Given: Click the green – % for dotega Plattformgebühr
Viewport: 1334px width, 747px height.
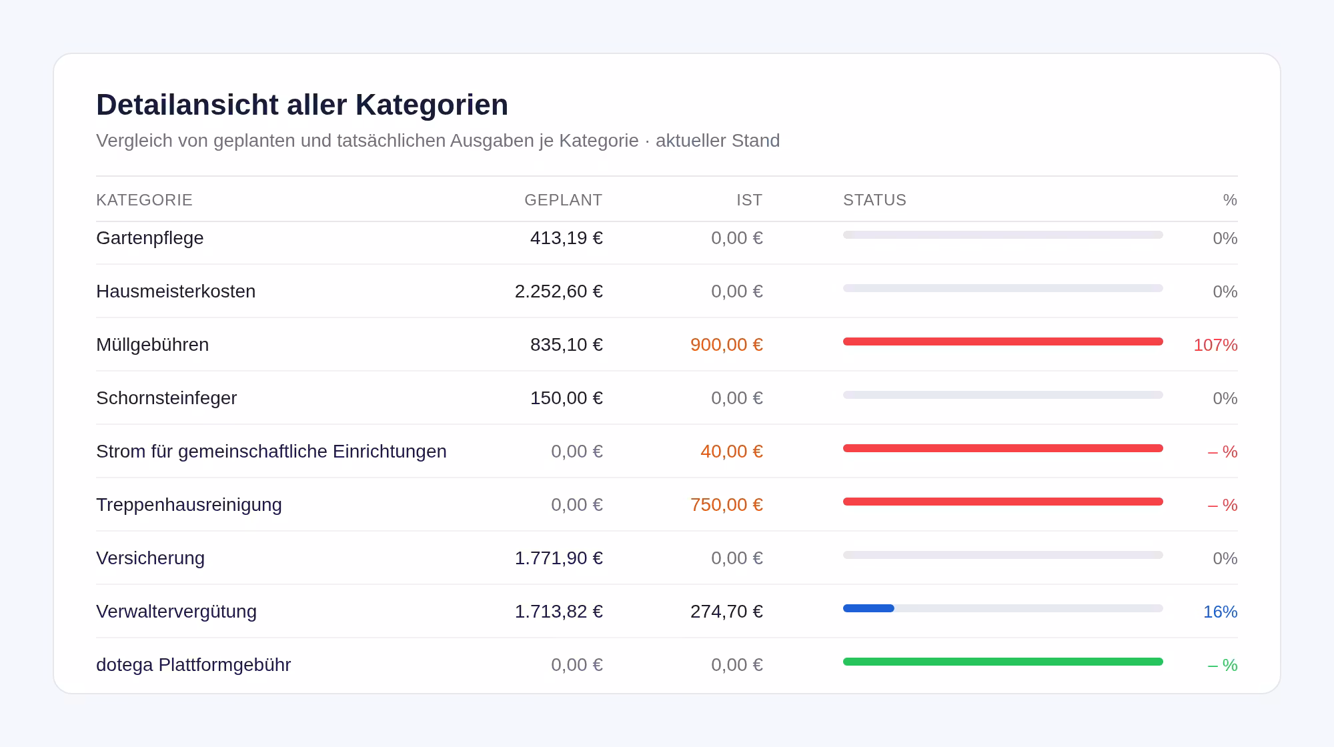Looking at the screenshot, I should pos(1223,665).
